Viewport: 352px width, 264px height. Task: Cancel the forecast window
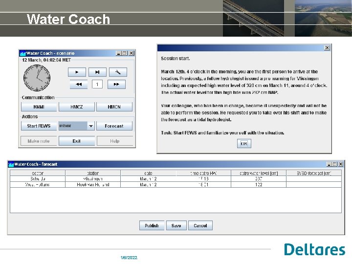(x=200, y=225)
